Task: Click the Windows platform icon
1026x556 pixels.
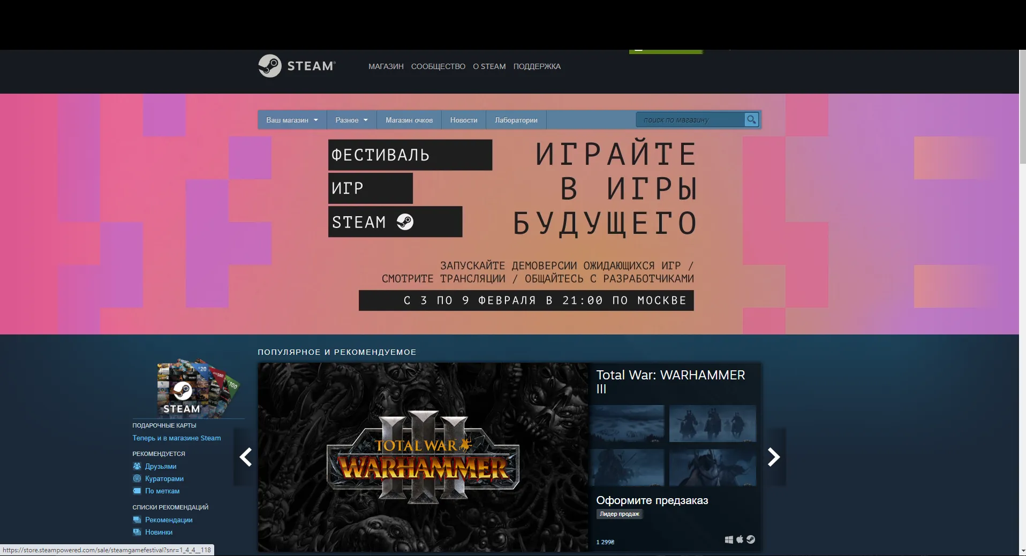Action: 729,539
